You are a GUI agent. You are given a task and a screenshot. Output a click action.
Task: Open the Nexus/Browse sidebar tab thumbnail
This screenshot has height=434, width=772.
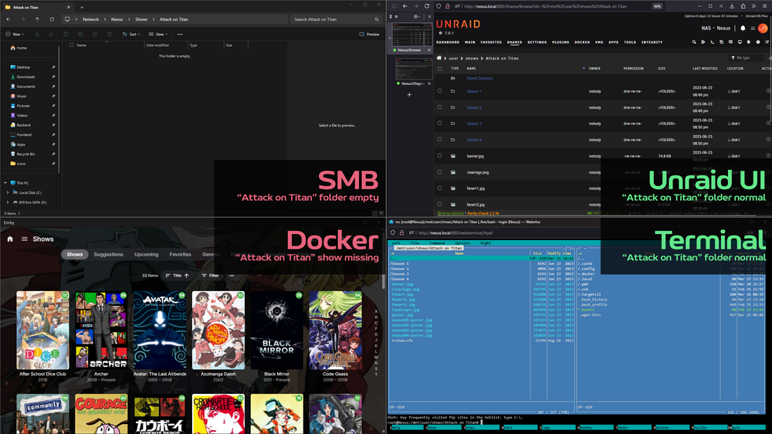pyautogui.click(x=413, y=36)
